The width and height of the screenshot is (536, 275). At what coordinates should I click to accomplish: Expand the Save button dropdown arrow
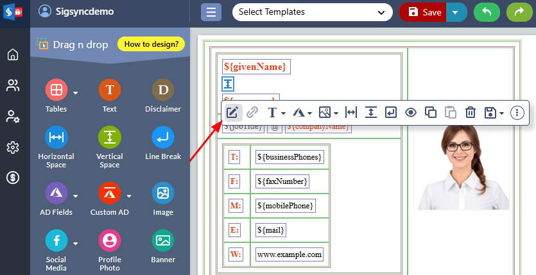tap(456, 12)
